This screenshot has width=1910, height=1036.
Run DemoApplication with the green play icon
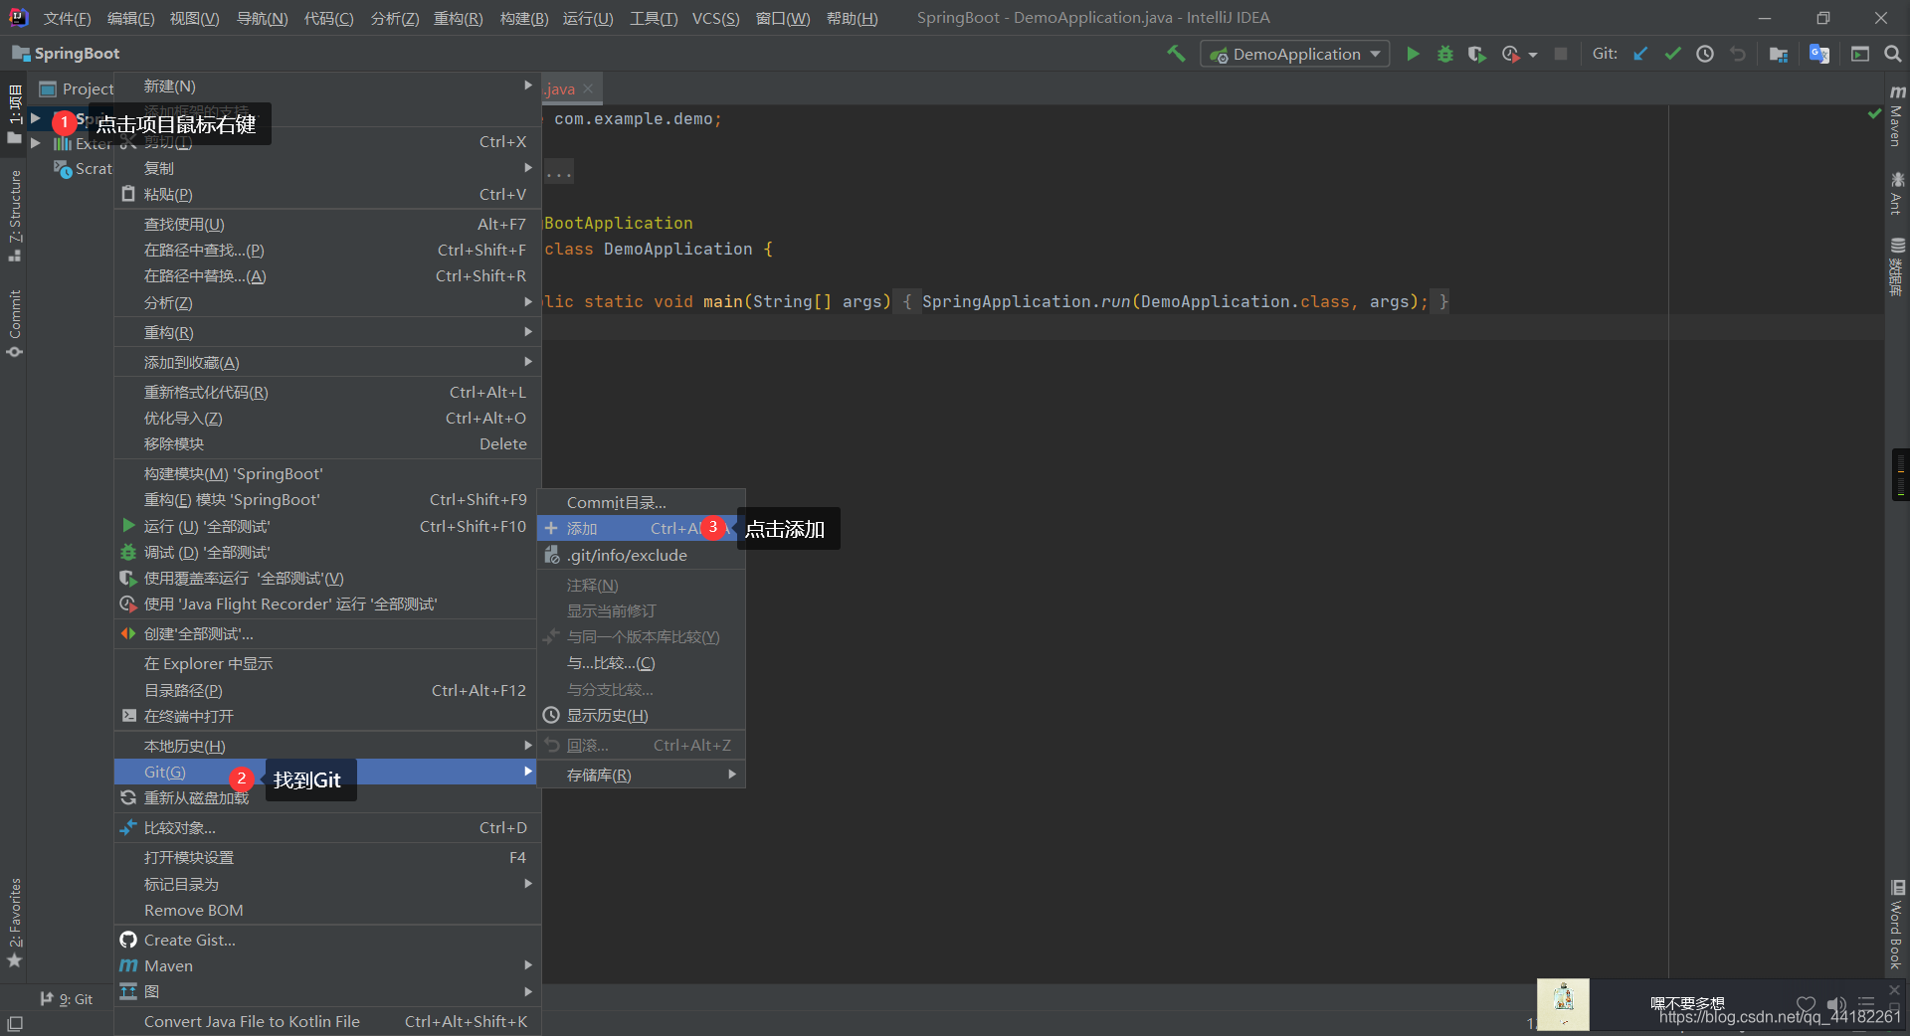pyautogui.click(x=1413, y=54)
